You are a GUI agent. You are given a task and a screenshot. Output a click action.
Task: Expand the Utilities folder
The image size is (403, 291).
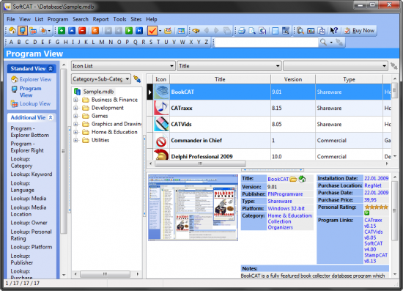[x=75, y=140]
